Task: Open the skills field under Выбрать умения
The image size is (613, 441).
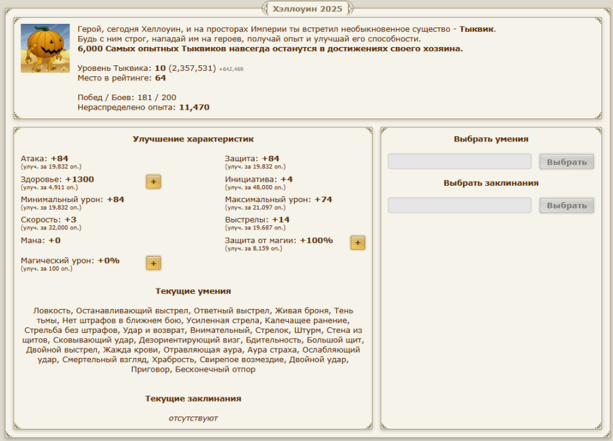Action: tap(459, 162)
